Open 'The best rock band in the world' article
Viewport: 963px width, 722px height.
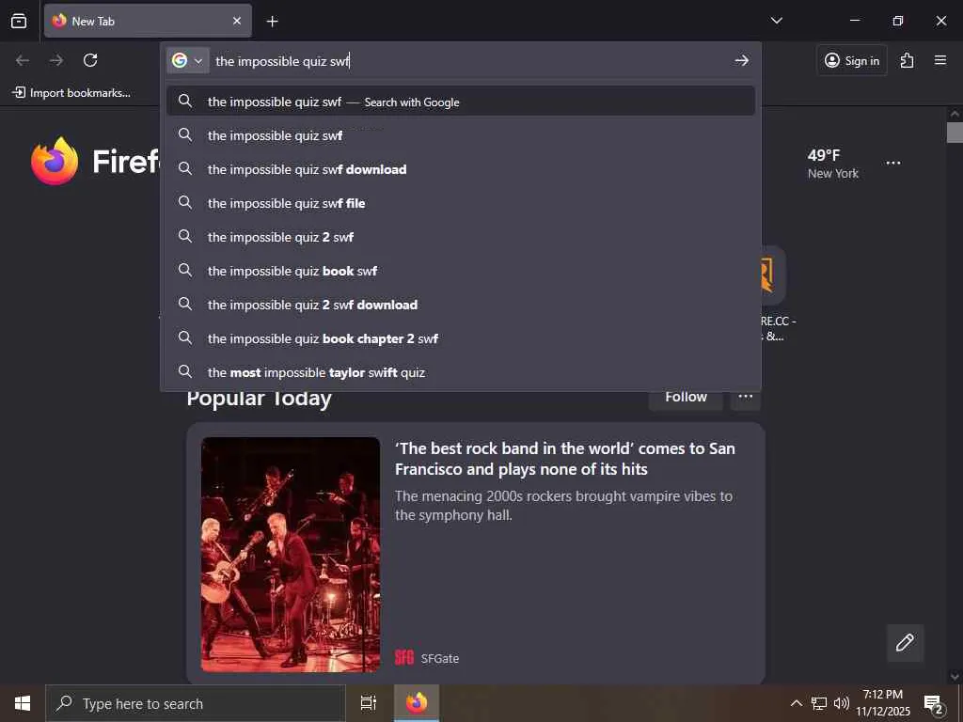tap(565, 459)
